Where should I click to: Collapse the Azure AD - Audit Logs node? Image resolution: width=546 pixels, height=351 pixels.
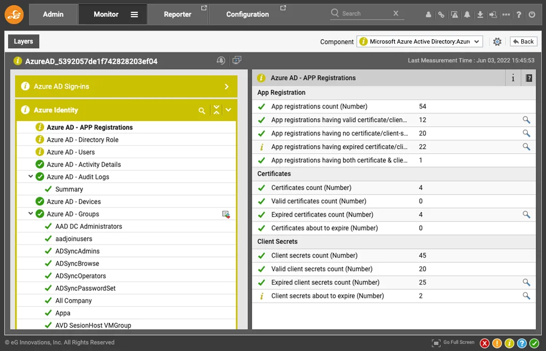pyautogui.click(x=31, y=176)
